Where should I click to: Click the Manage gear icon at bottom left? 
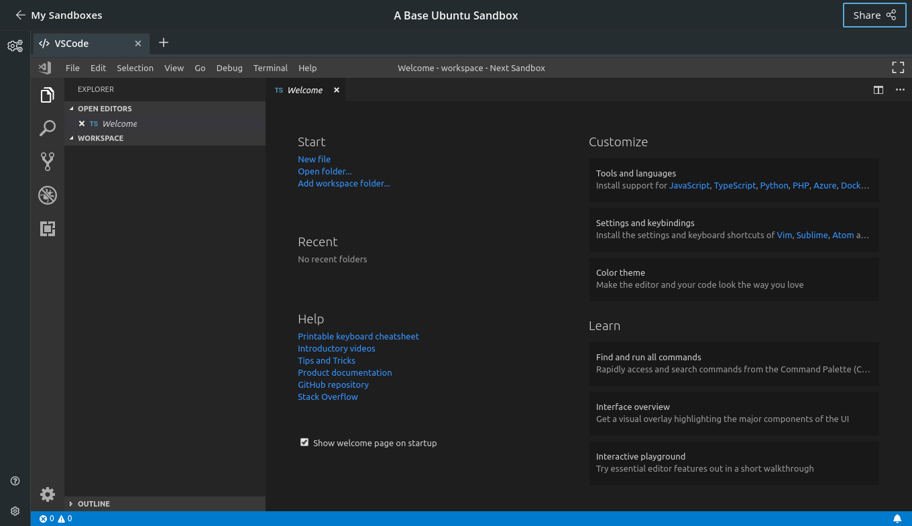(x=47, y=494)
